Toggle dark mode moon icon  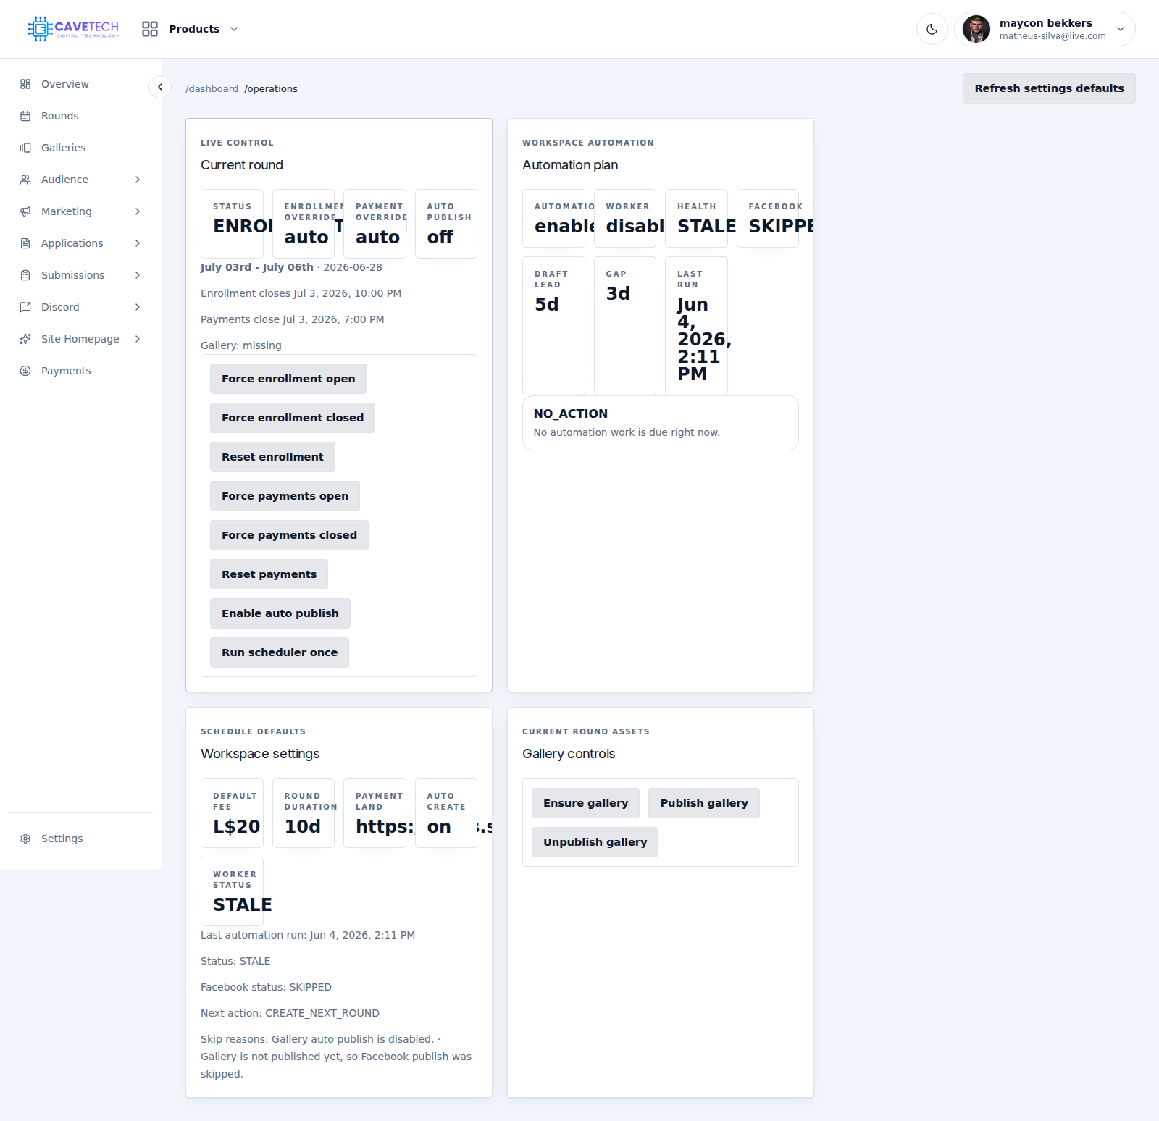[932, 29]
